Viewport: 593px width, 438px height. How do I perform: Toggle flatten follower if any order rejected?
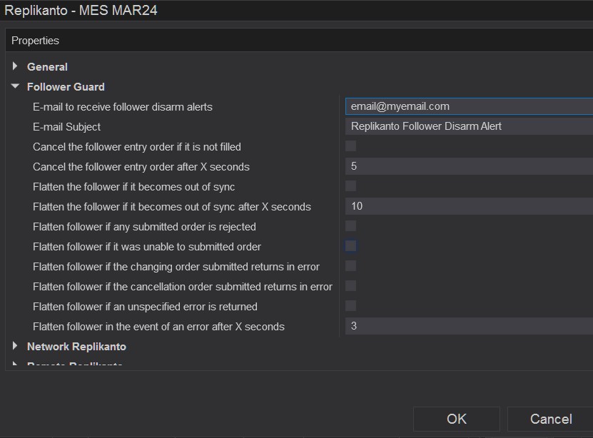pyautogui.click(x=350, y=226)
